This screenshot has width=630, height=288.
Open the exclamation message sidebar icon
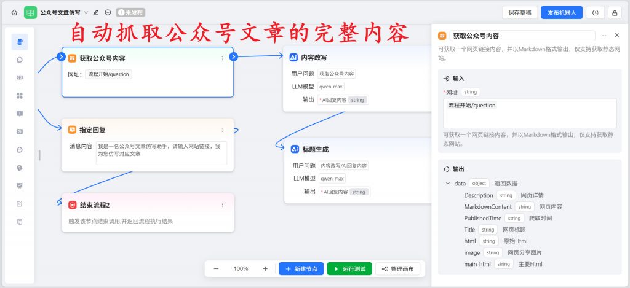[20, 114]
